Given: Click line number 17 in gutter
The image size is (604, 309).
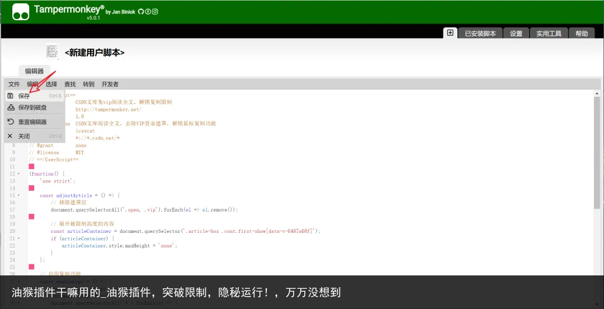Looking at the screenshot, I should click(x=12, y=210).
